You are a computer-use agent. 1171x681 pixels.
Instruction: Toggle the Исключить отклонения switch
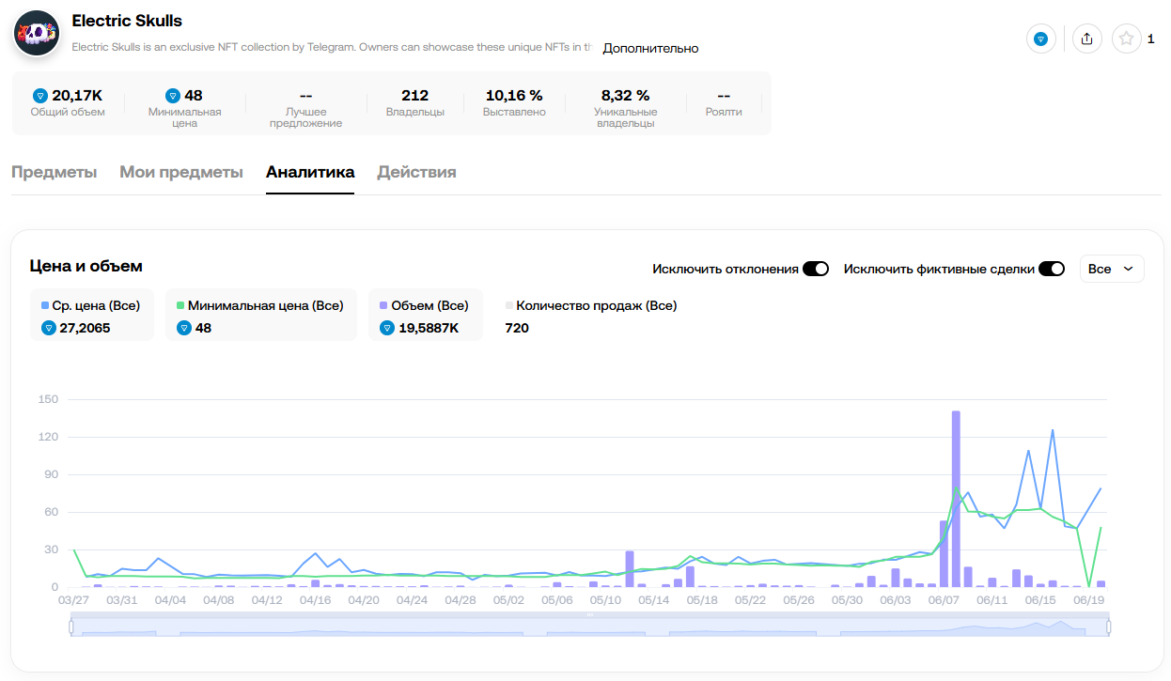coord(815,269)
